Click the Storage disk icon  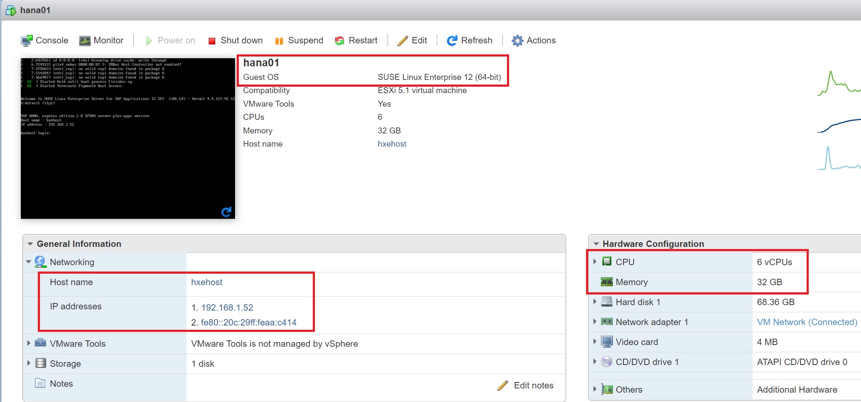point(40,363)
